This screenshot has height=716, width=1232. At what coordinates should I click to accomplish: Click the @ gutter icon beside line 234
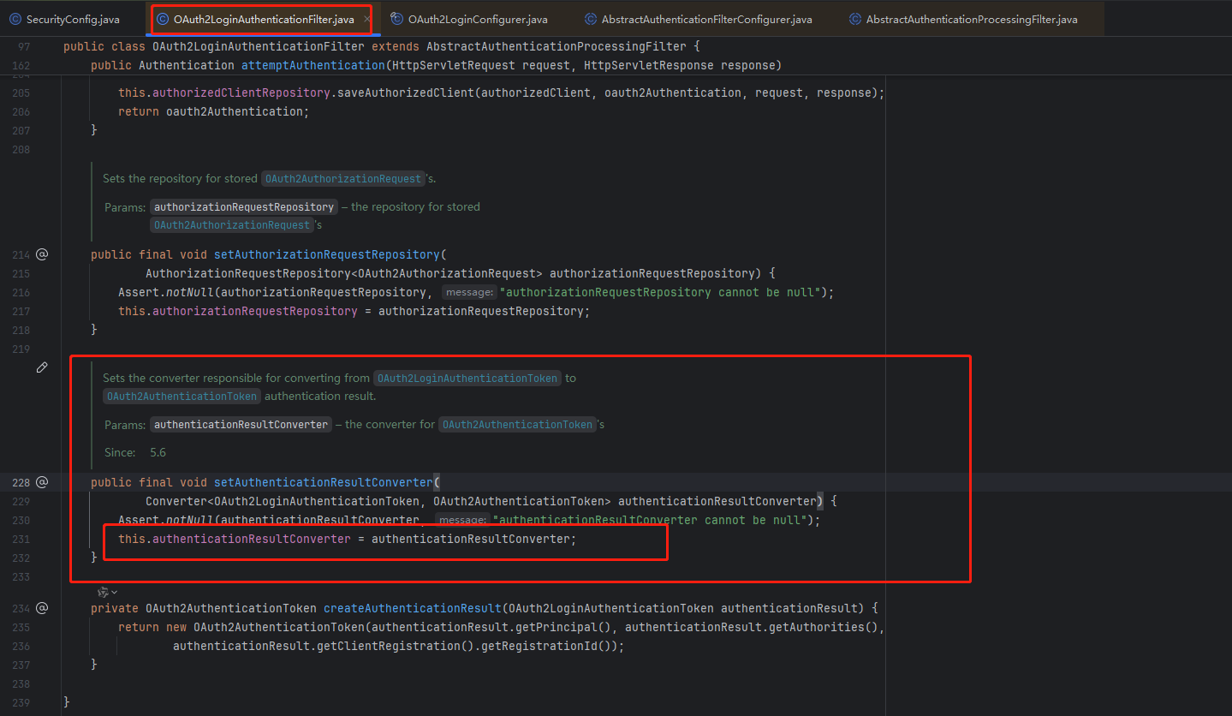[40, 607]
